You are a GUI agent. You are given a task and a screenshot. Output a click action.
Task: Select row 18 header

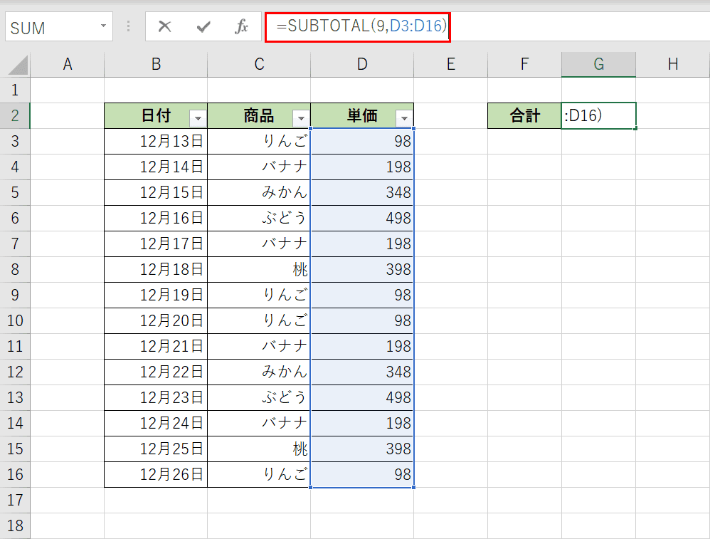coord(15,526)
